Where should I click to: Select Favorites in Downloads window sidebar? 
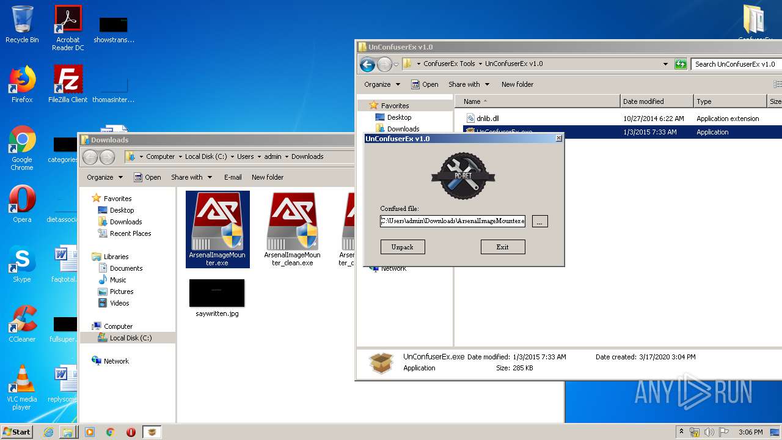pos(117,199)
